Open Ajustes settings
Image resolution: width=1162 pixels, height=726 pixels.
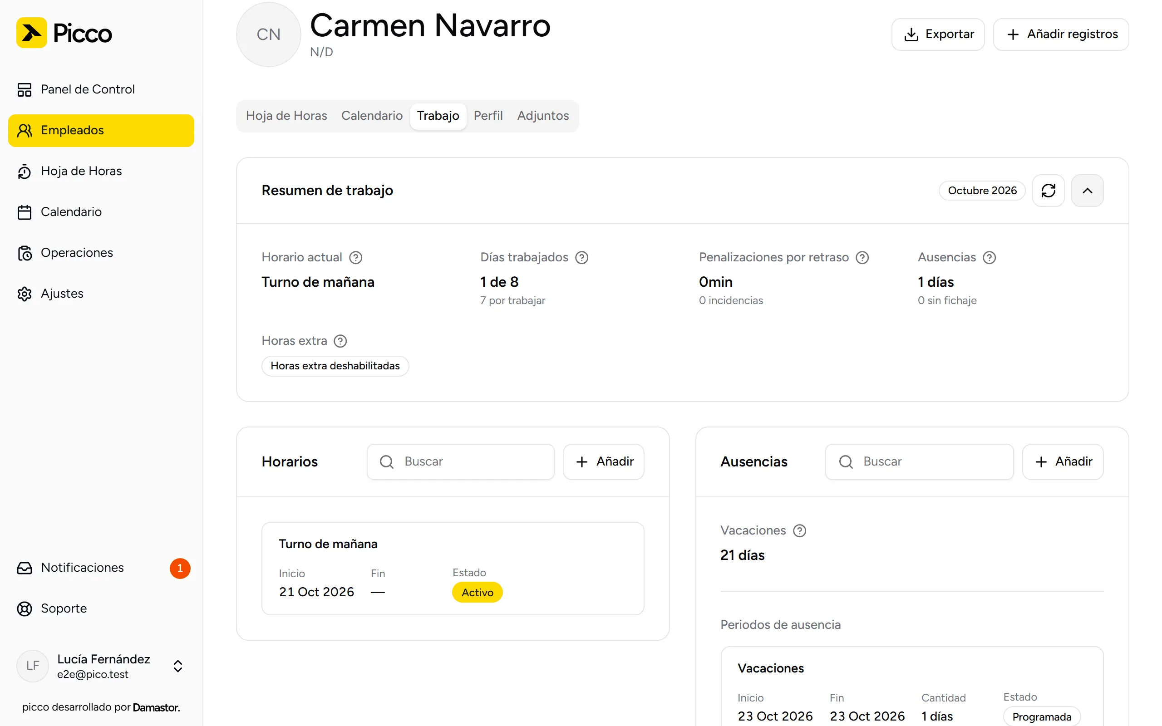[101, 294]
